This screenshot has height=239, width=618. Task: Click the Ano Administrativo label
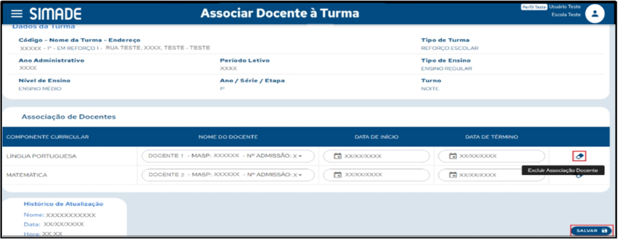pos(52,61)
